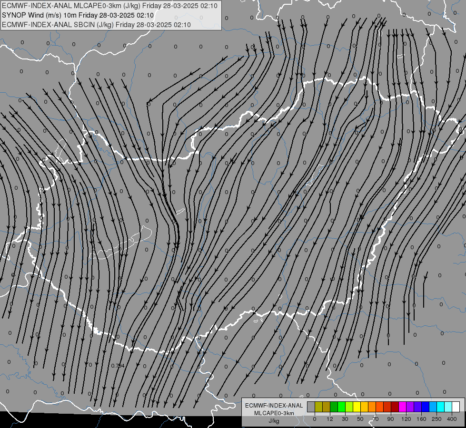This screenshot has width=466, height=428.
Task: Click the legend scale value 50
Action: [x=360, y=419]
